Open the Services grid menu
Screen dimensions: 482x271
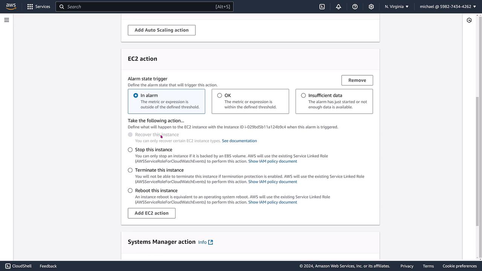click(30, 6)
